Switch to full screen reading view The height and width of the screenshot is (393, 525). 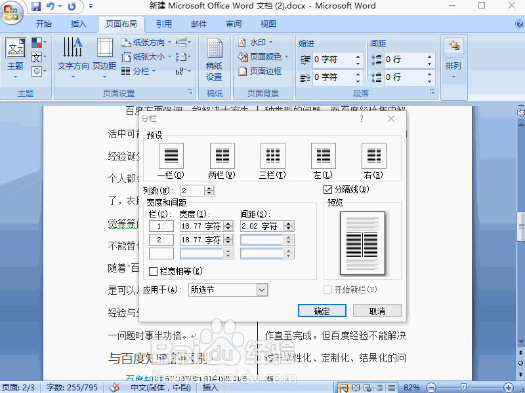[x=356, y=388]
